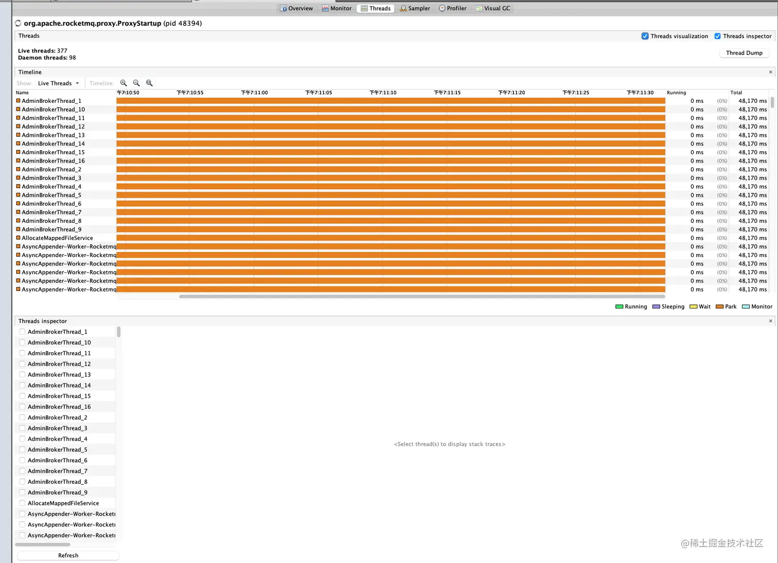Click the purple Sleeping legend swatch
778x563 pixels.
tap(656, 306)
